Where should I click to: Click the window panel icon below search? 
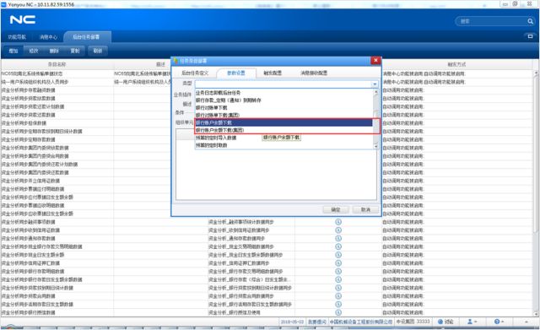coord(530,36)
